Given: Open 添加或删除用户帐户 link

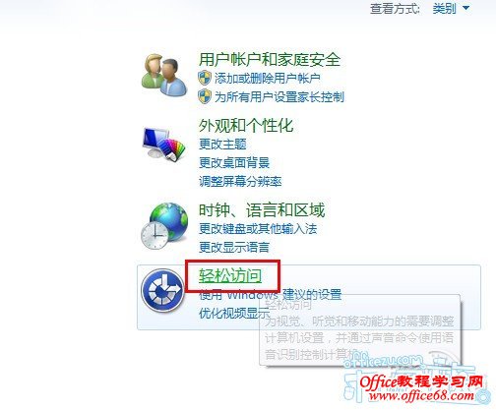Looking at the screenshot, I should tap(268, 79).
